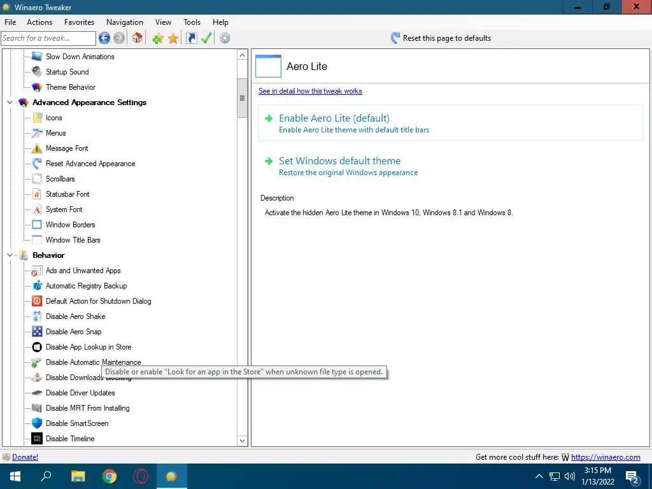
Task: Select the Scrollbars tree item
Action: [60, 179]
